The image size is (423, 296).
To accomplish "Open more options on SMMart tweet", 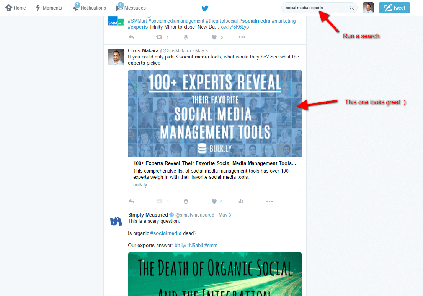I will point(242,37).
